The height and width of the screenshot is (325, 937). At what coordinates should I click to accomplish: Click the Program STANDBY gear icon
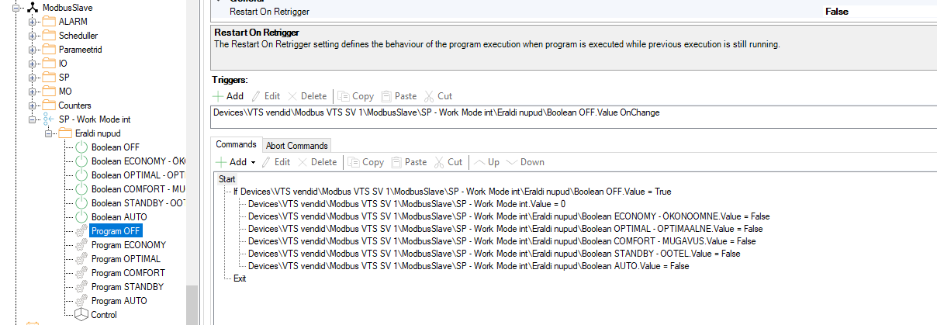[x=81, y=287]
